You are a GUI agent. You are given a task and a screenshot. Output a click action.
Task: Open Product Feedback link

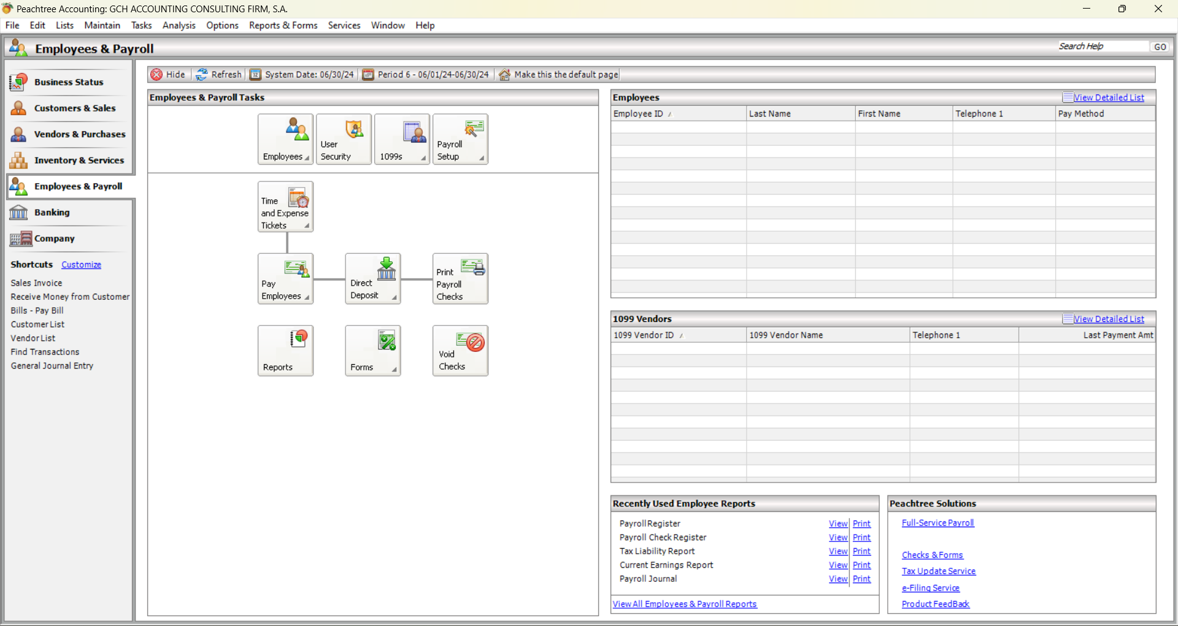pos(936,604)
